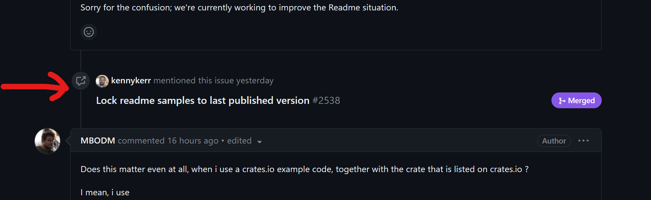This screenshot has height=200, width=651.
Task: Open kennykerr's profile via username link
Action: click(131, 81)
